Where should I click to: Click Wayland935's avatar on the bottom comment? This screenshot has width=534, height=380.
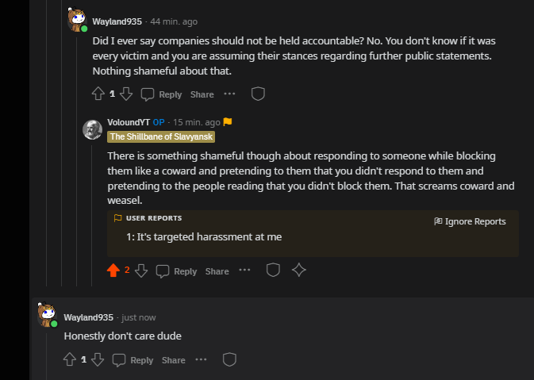(48, 316)
